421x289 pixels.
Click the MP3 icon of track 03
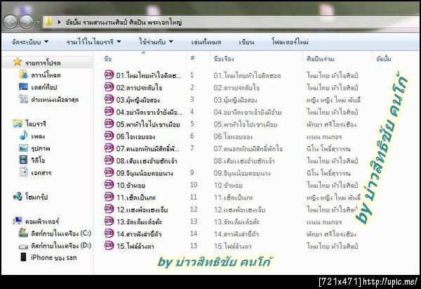109,99
